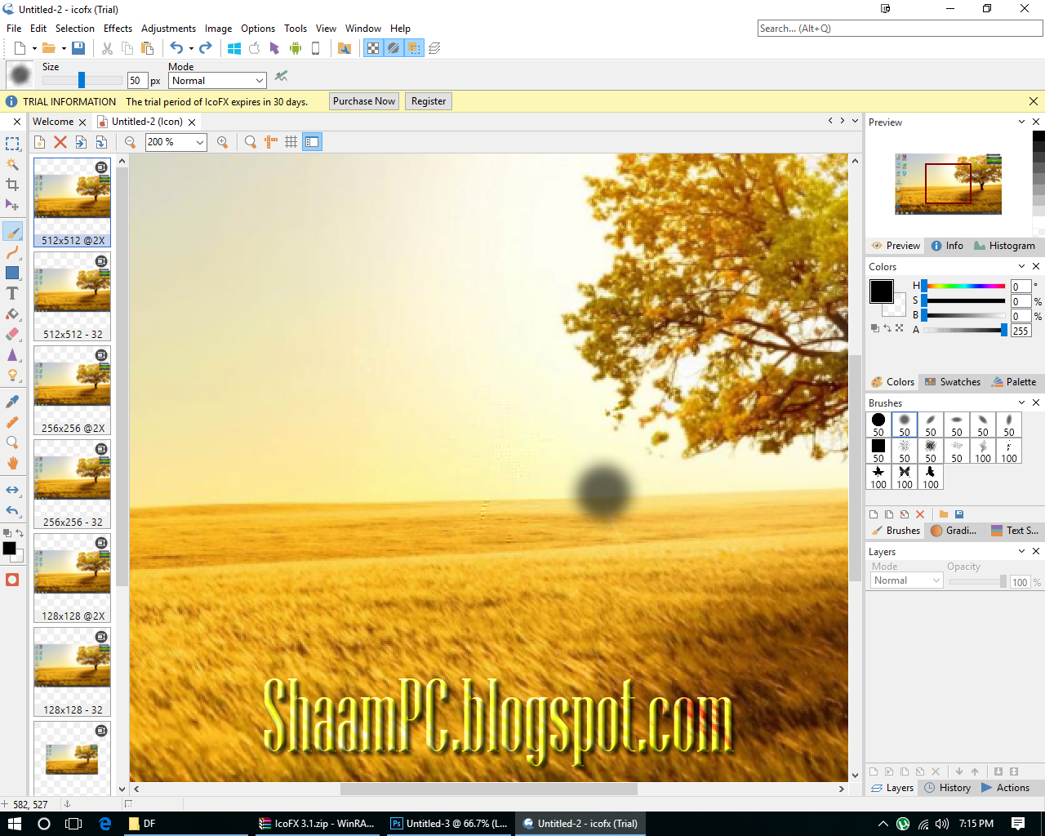
Task: Select the 256x256 @2X image thumbnail
Action: [72, 389]
